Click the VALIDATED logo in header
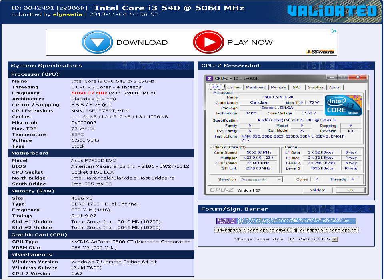Screen dimensions: 384x280 pyautogui.click(x=332, y=11)
